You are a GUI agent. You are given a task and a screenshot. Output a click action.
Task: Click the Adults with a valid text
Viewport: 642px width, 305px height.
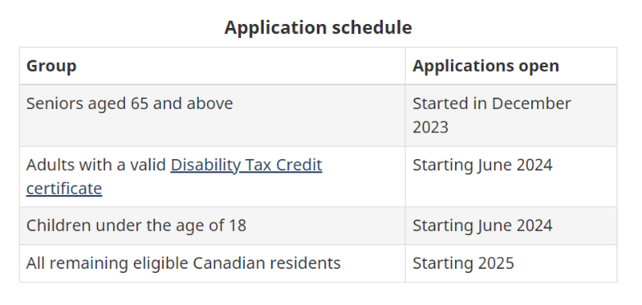96,165
